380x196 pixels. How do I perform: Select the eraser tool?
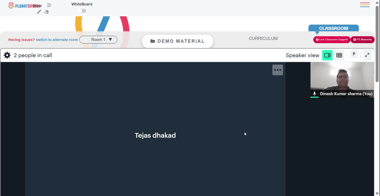[47, 12]
